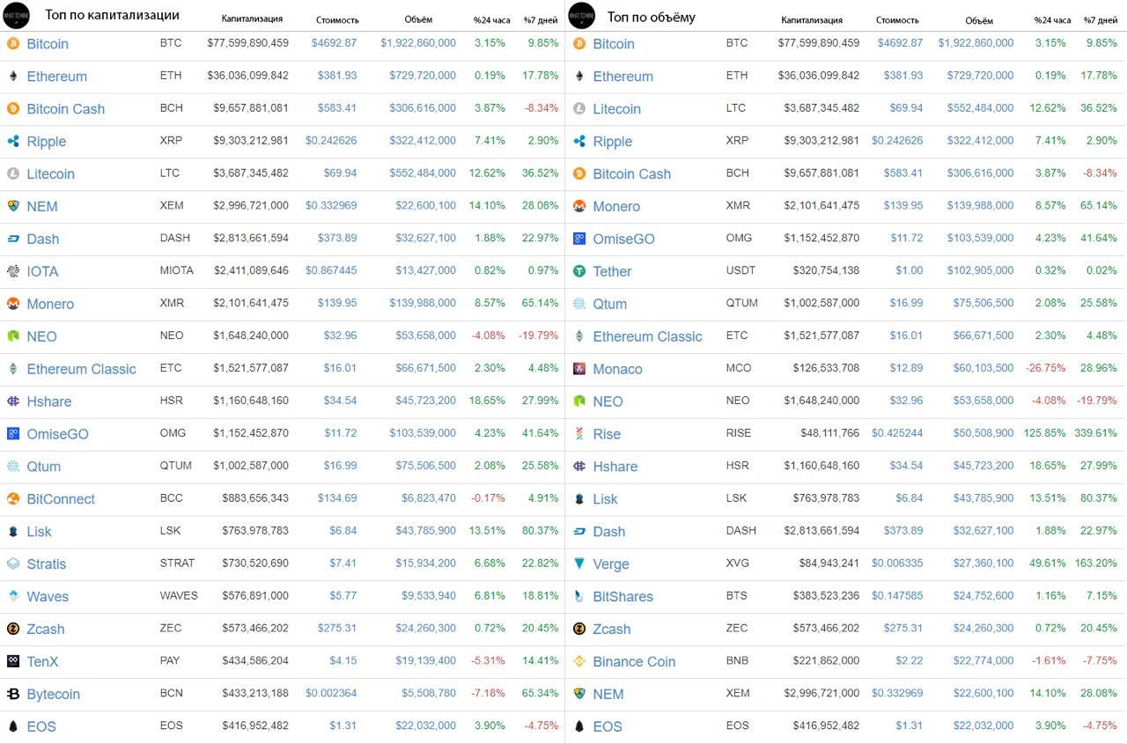Screen dimensions: 1127x744
Task: Open the Binance Coin link
Action: pos(634,661)
